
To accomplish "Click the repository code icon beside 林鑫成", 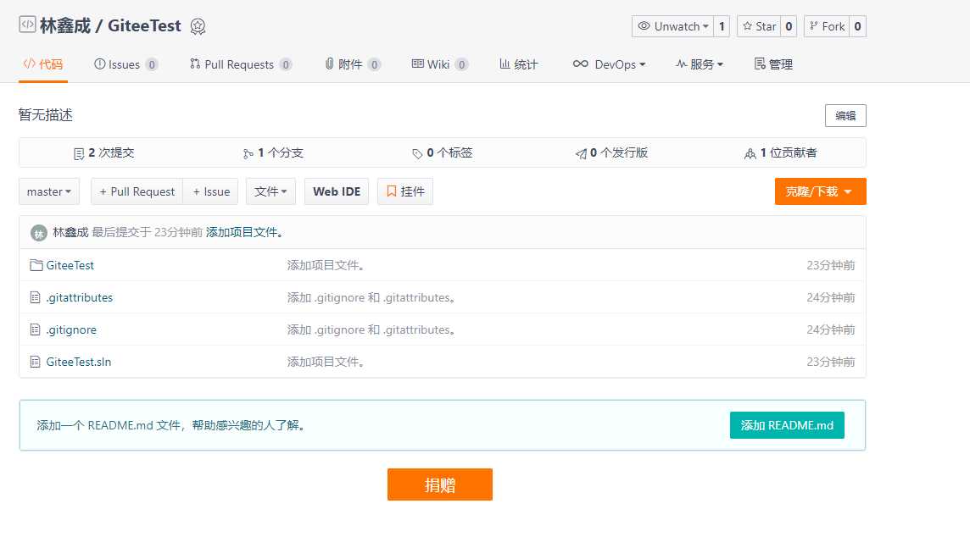I will click(x=27, y=25).
